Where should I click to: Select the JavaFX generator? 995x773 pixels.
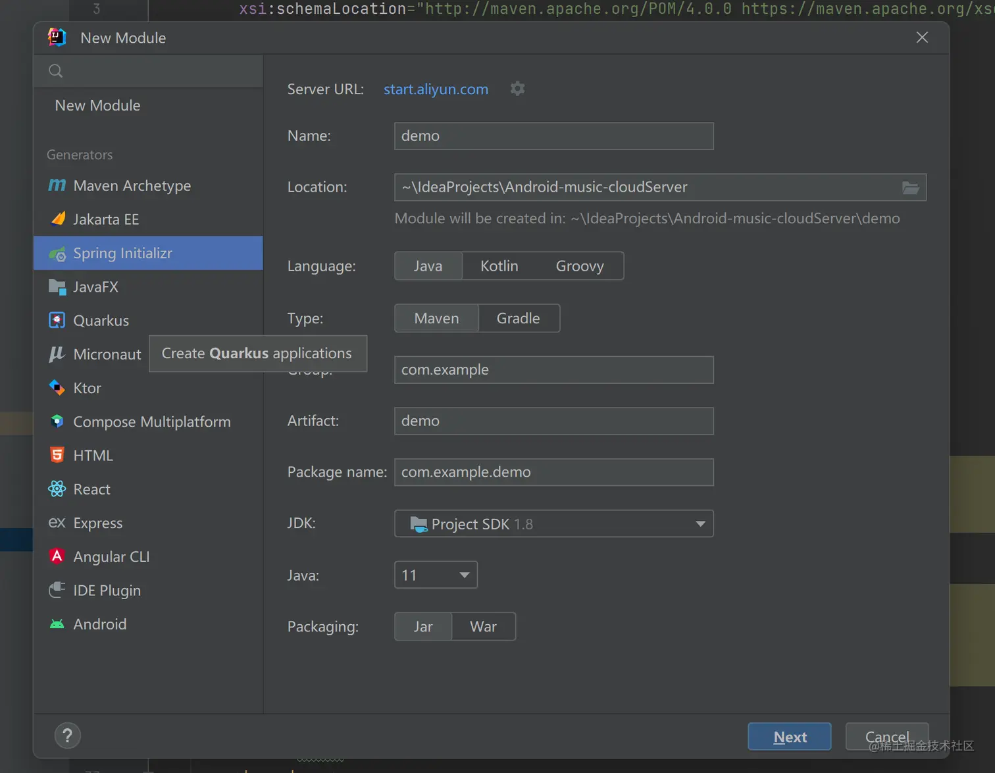tap(148, 287)
